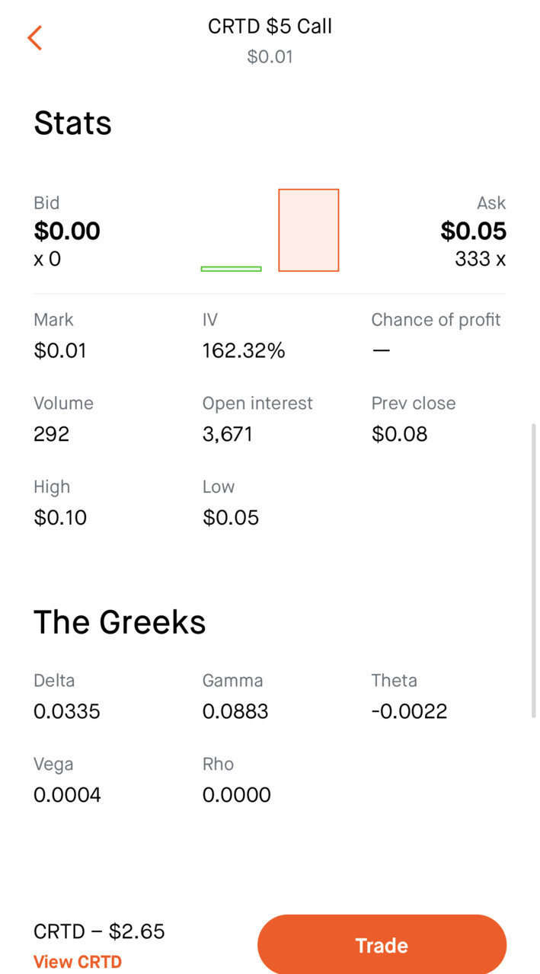Select the Delta 0.0335 value
This screenshot has width=540, height=974.
pos(67,711)
